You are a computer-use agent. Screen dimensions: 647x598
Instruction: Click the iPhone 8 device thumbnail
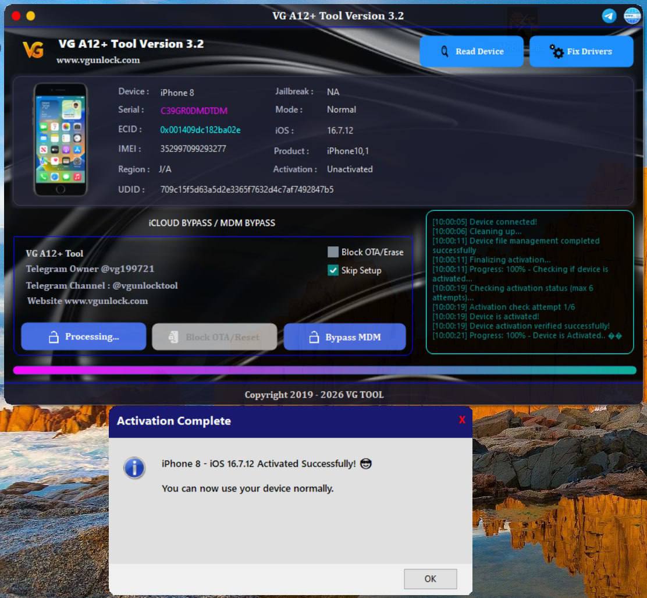point(61,140)
